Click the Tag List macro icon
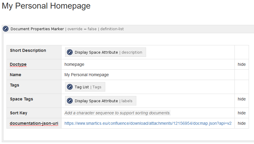This screenshot has height=144, width=254. coord(70,87)
